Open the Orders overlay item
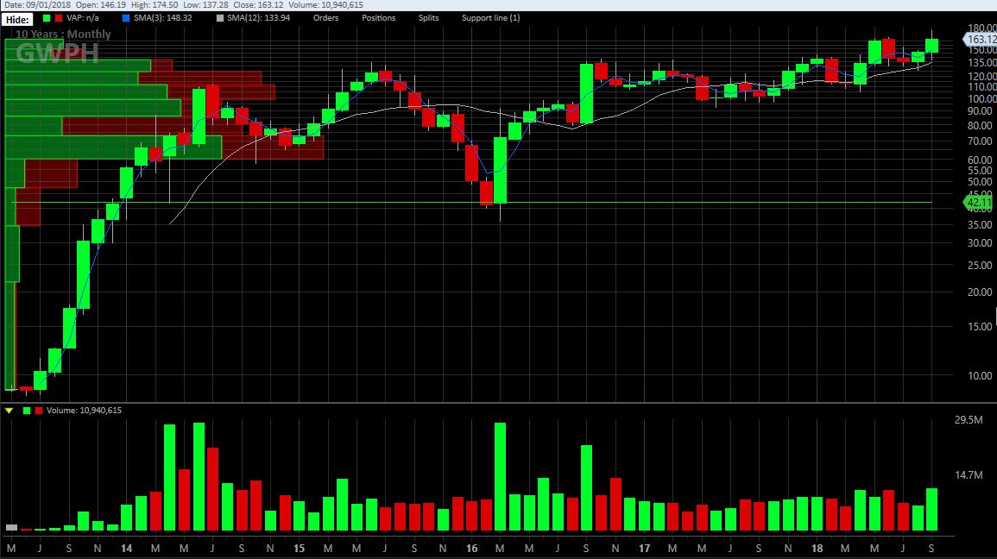This screenshot has height=559, width=997. pos(325,18)
